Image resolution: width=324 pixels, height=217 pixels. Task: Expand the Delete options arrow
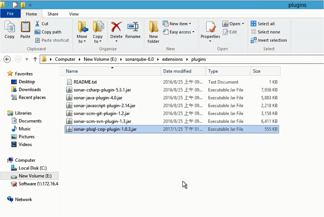tap(116, 41)
